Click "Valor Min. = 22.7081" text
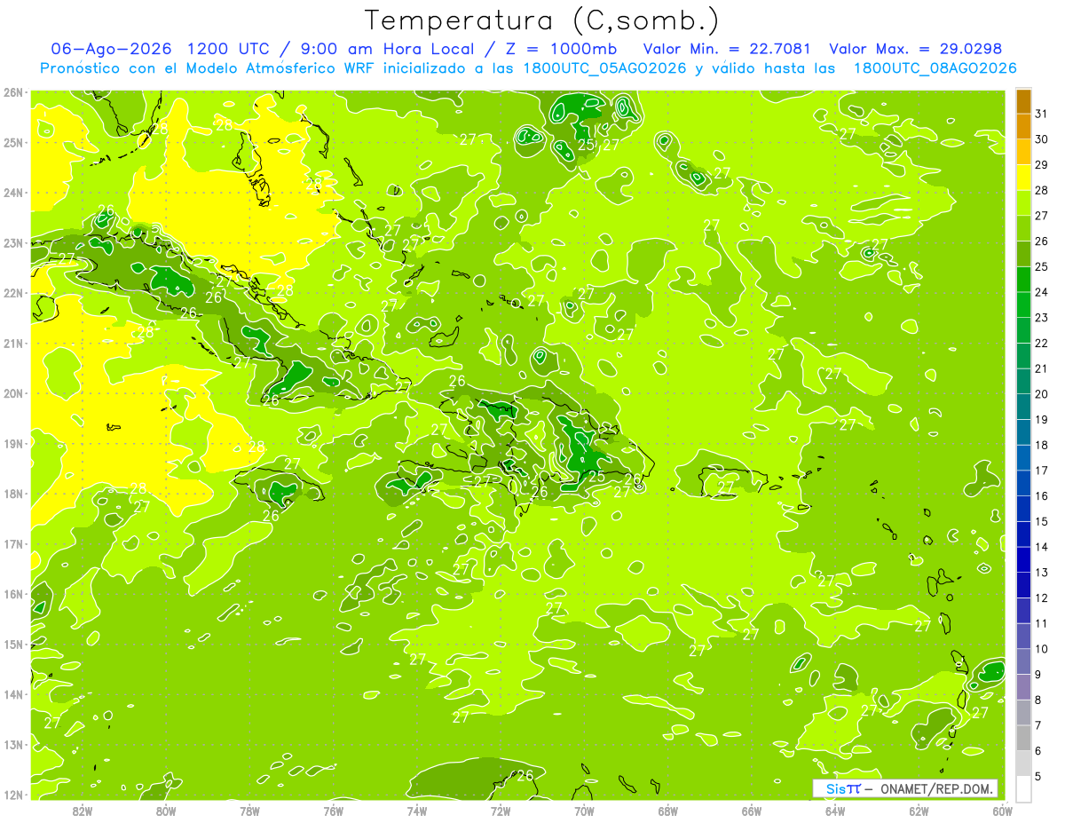 click(728, 49)
